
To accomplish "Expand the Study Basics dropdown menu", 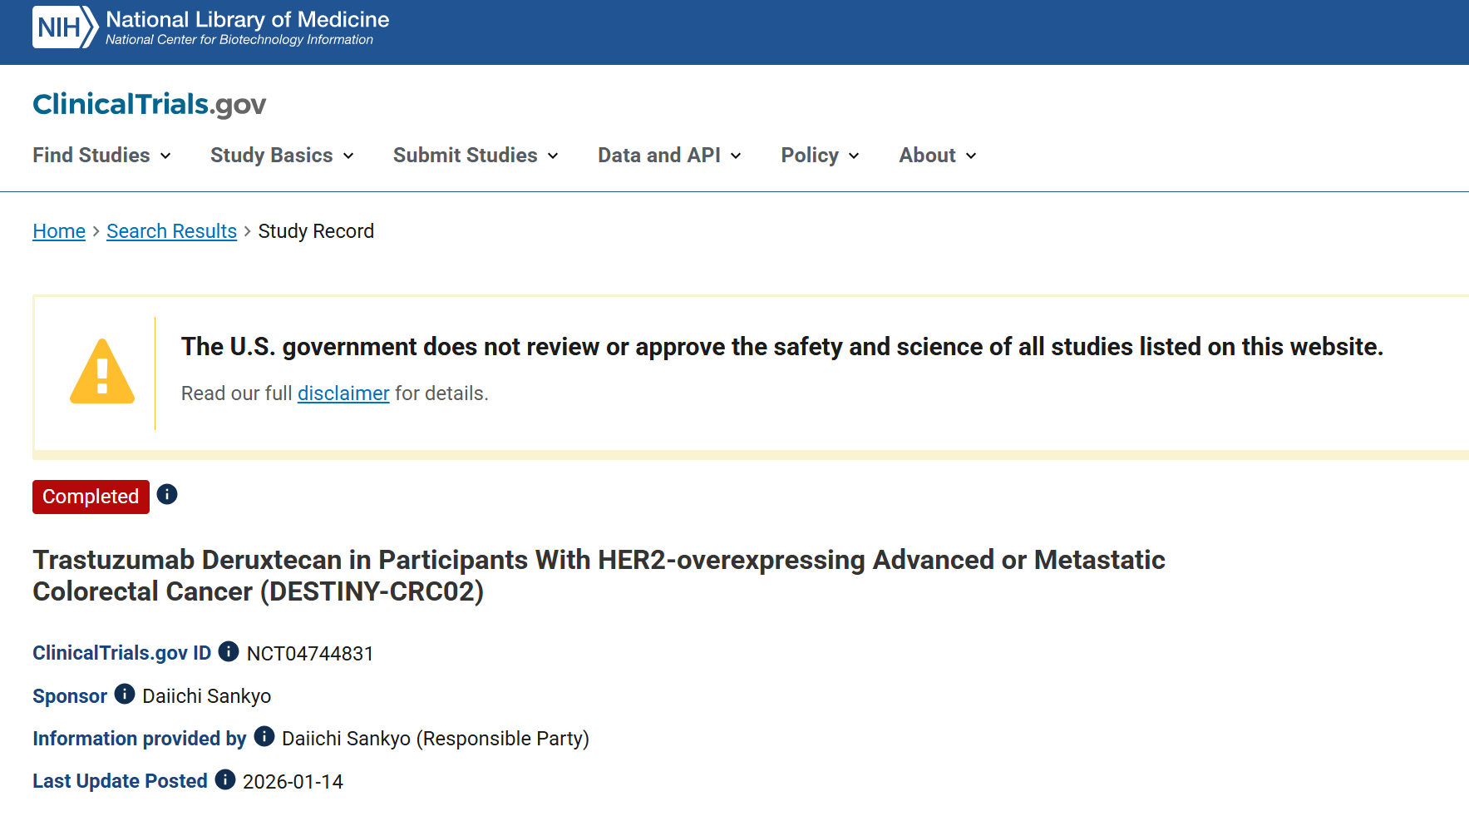I will pyautogui.click(x=282, y=156).
